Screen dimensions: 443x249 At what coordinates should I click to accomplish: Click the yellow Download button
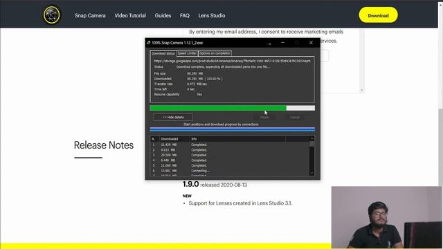pos(379,15)
